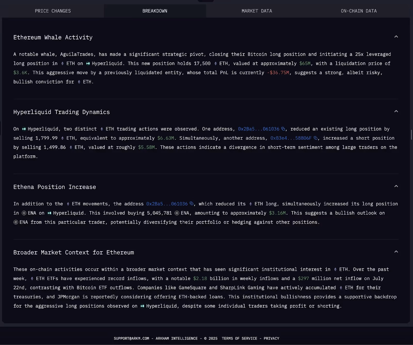413x345 pixels.
Task: Open Terms of Service footer link
Action: click(x=239, y=338)
